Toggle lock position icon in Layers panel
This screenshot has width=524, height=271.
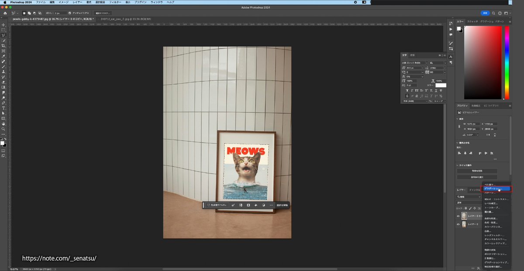click(474, 209)
